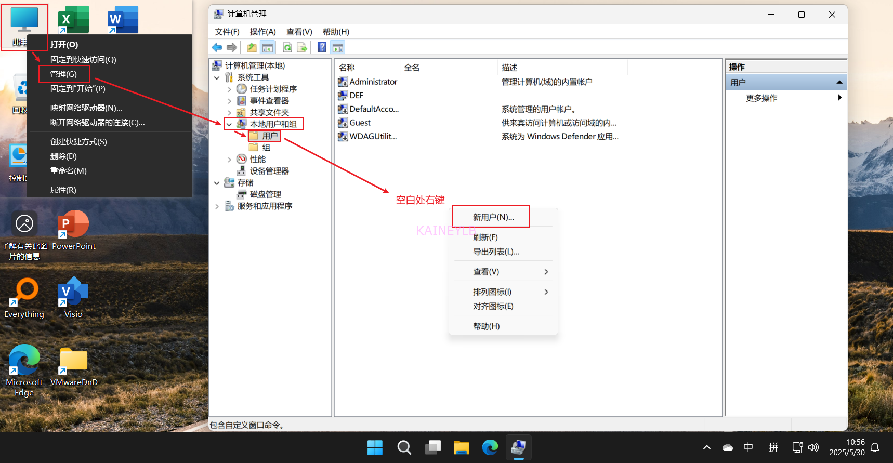Open the Windows Start button
Viewport: 893px width, 463px height.
[375, 447]
